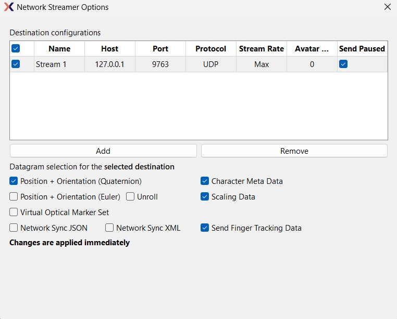Enable Virtual Optical Marker Set
The height and width of the screenshot is (319, 397).
click(x=14, y=212)
